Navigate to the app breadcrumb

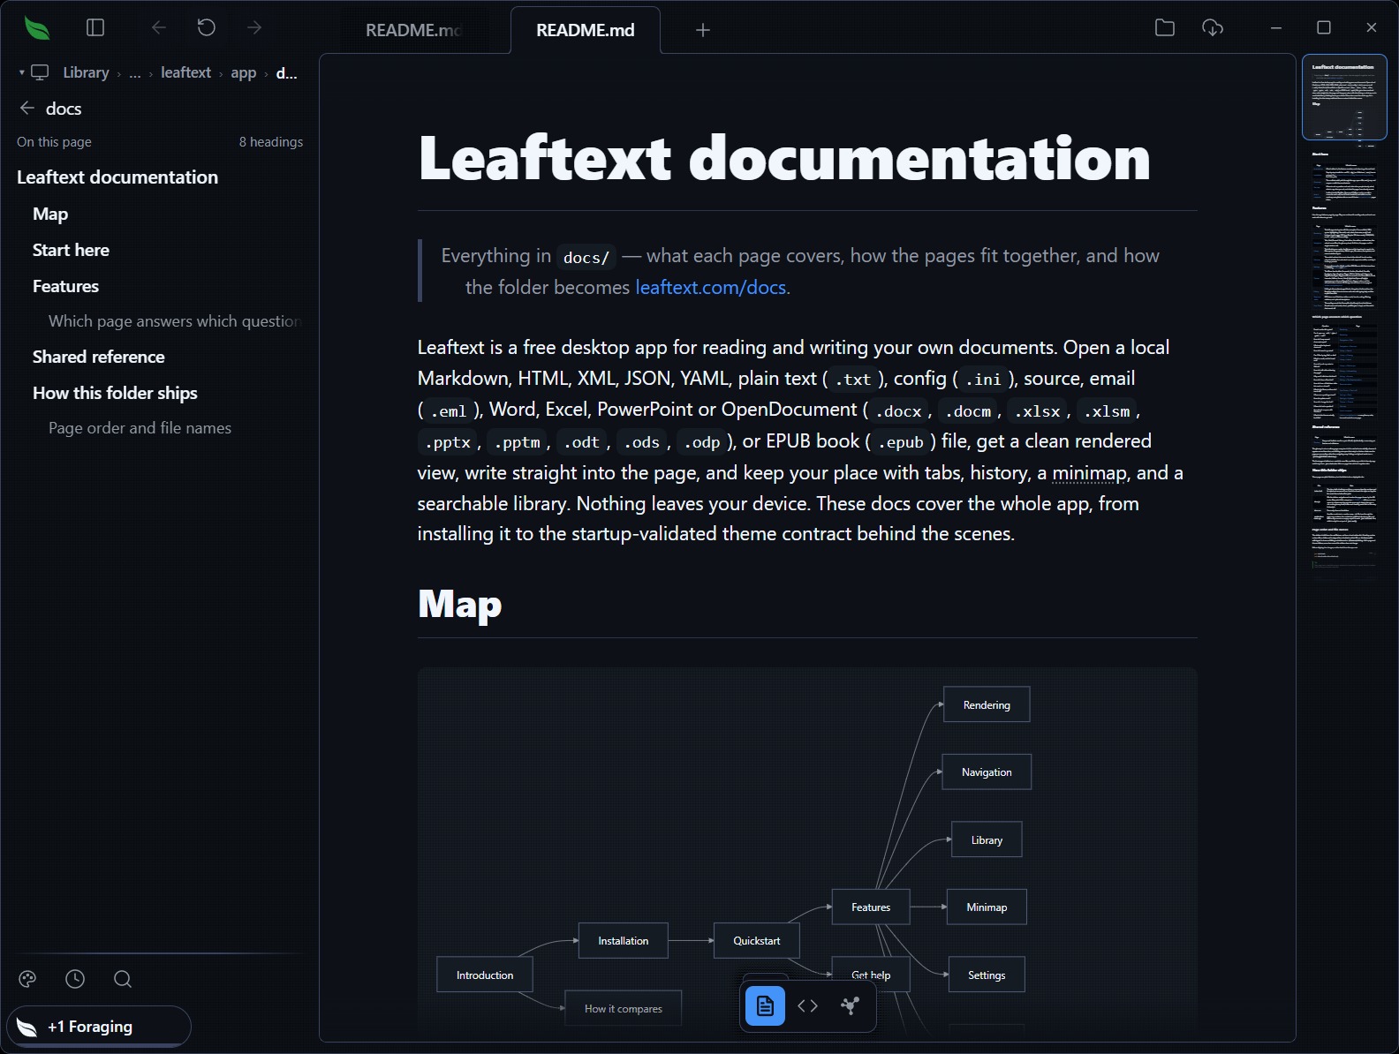coord(244,72)
